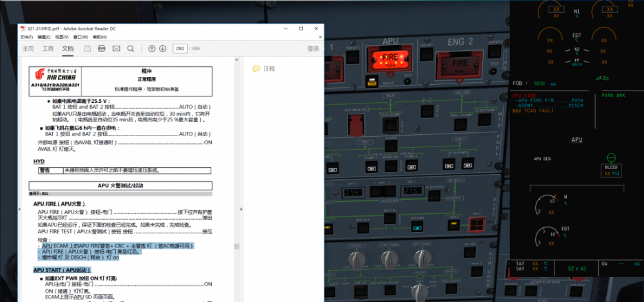Open the comment bubble panel
This screenshot has width=644, height=302.
tap(256, 68)
